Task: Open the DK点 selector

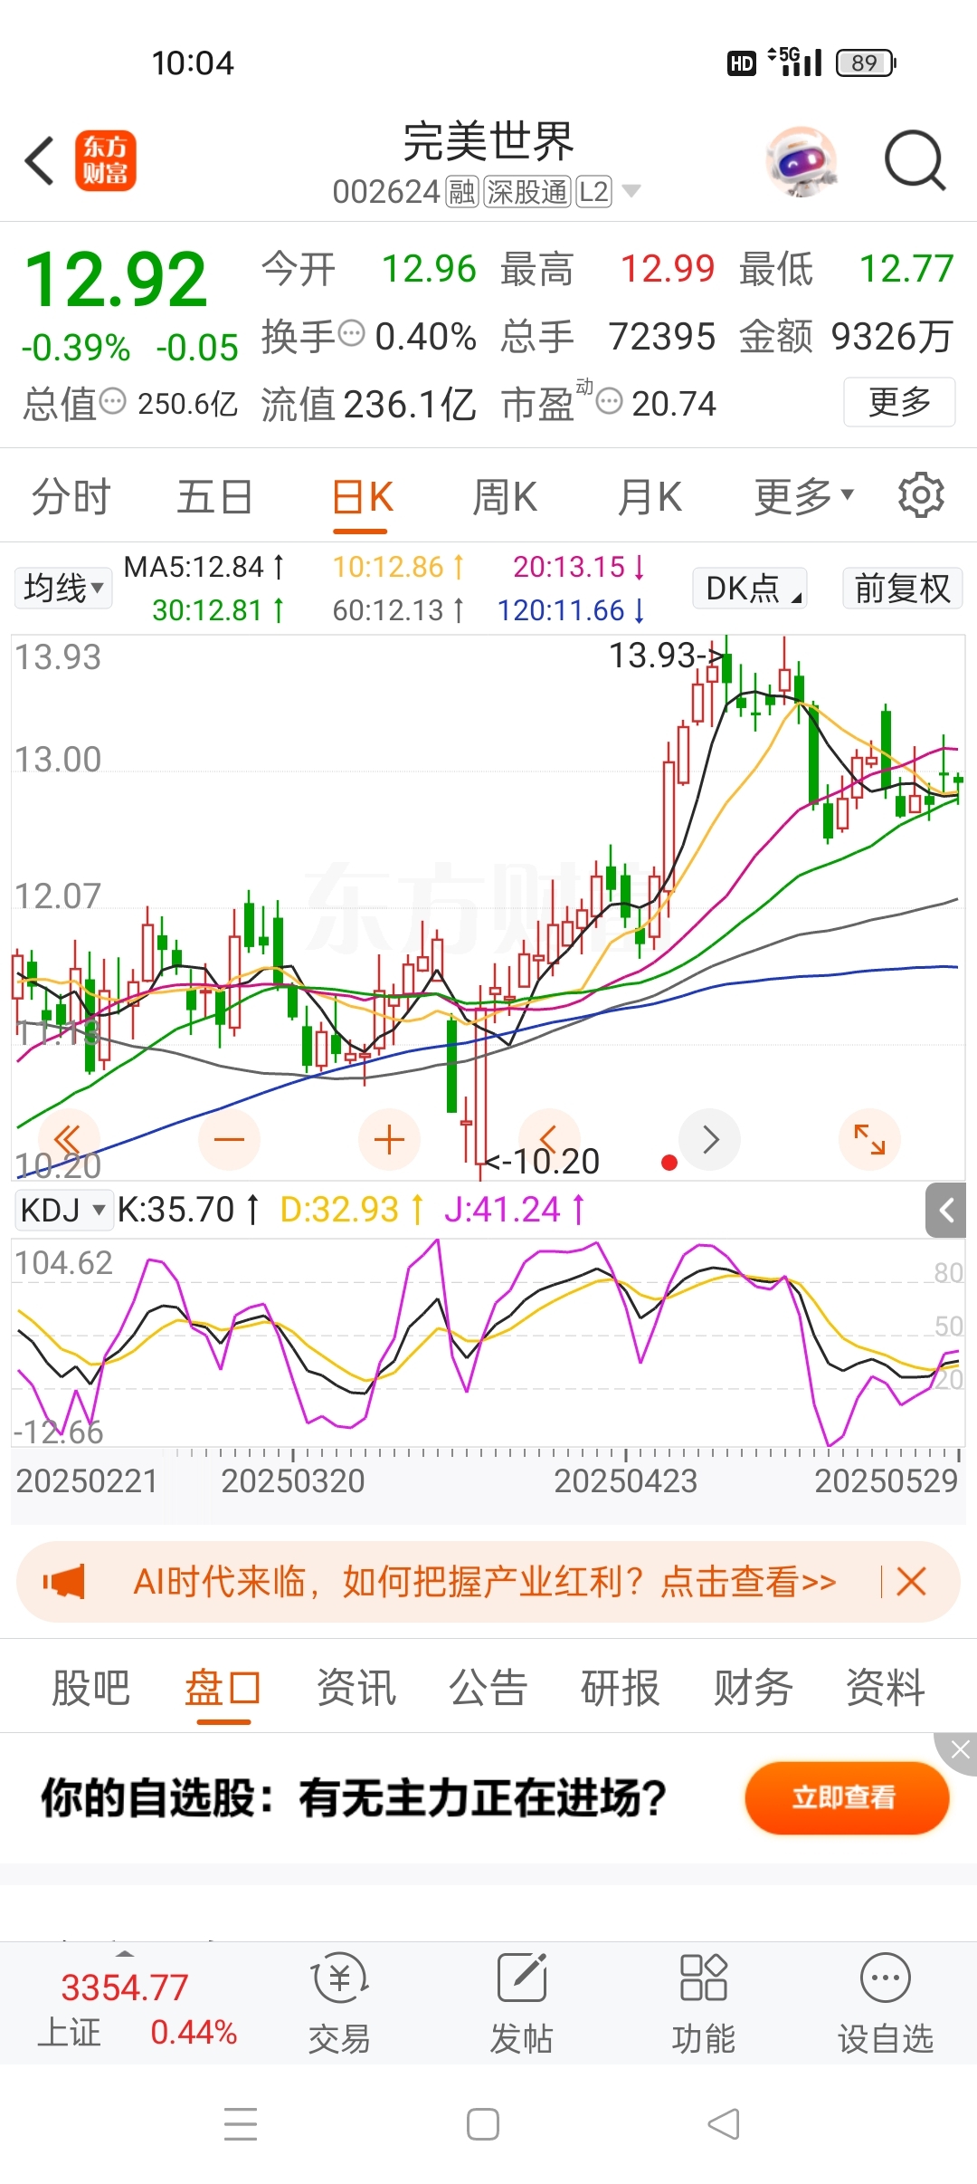Action: (x=750, y=589)
